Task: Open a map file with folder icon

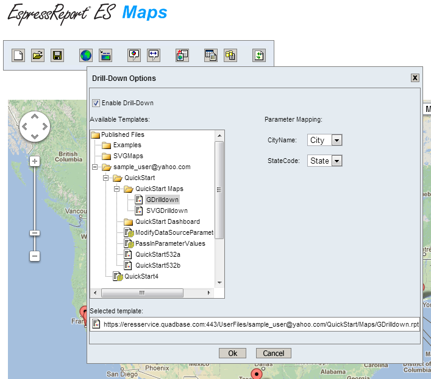Action: (38, 55)
